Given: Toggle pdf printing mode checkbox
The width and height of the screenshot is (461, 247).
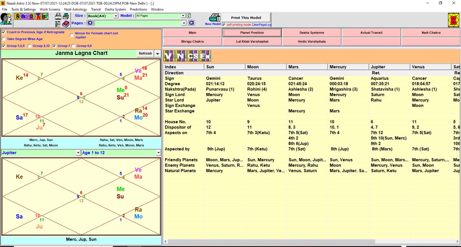Looking at the screenshot, I should click(x=224, y=25).
